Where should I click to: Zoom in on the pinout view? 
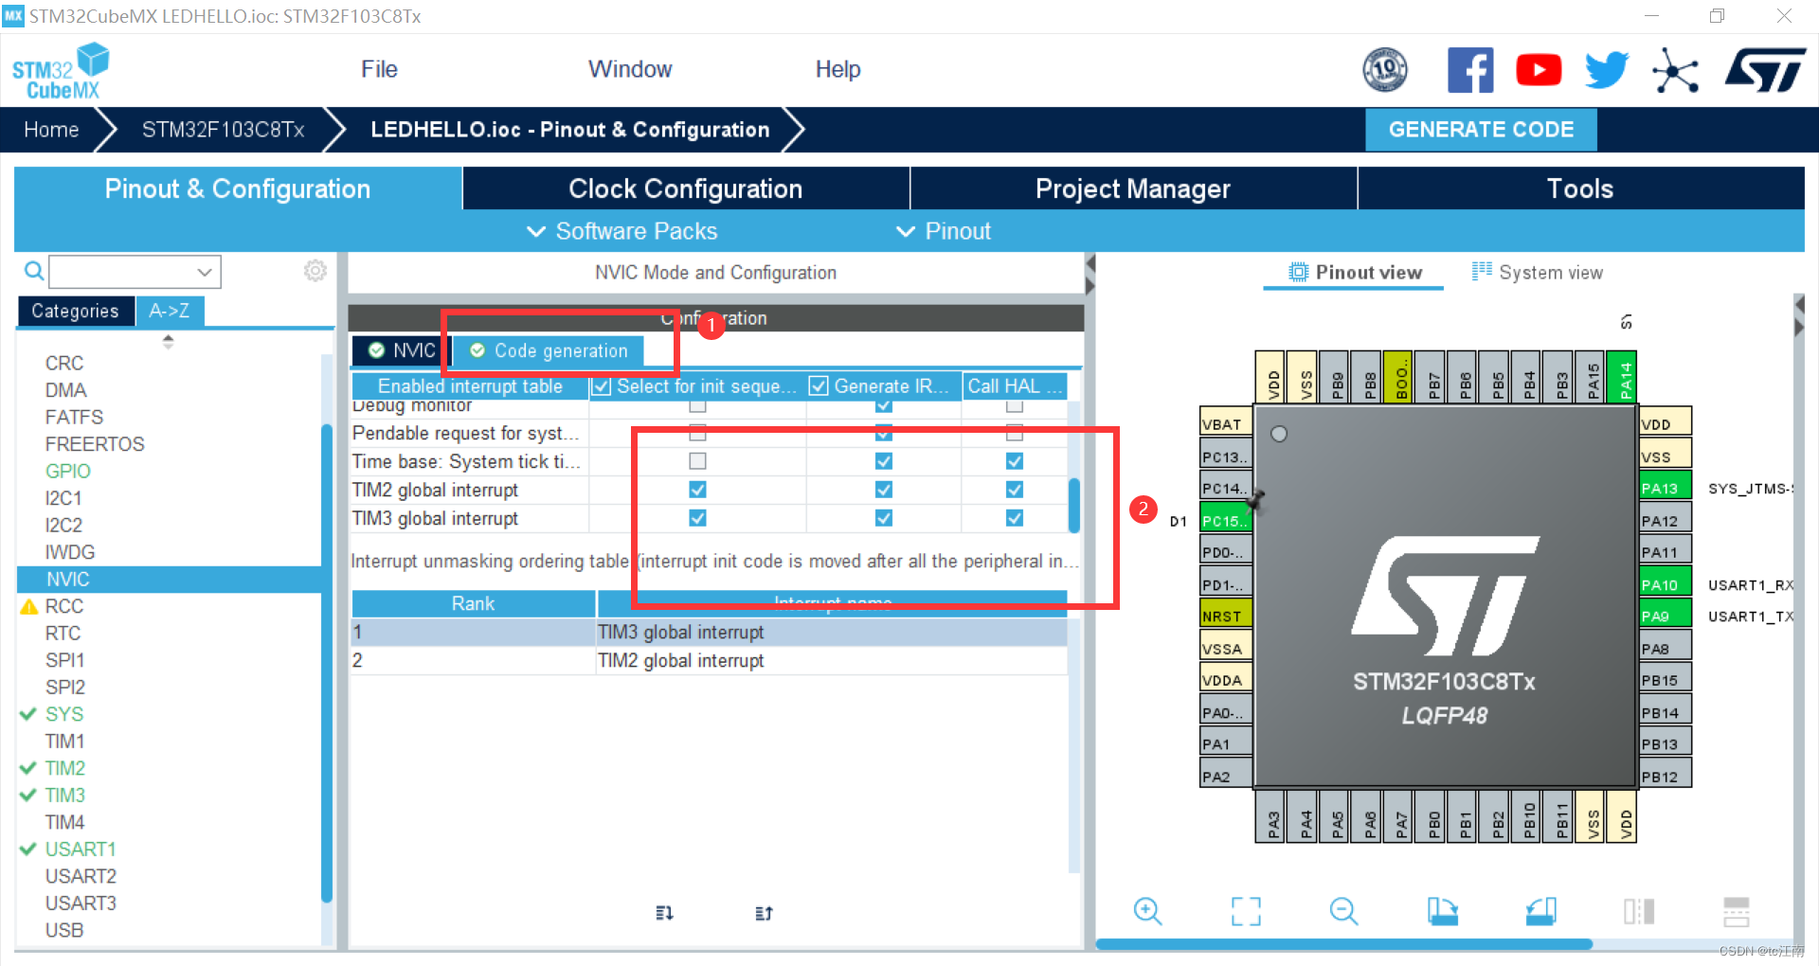[1147, 911]
